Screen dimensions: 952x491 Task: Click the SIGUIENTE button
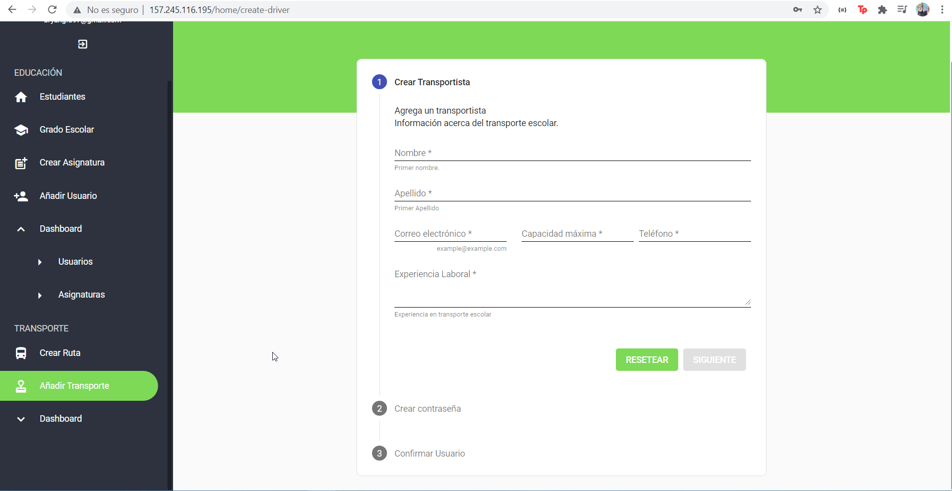714,359
